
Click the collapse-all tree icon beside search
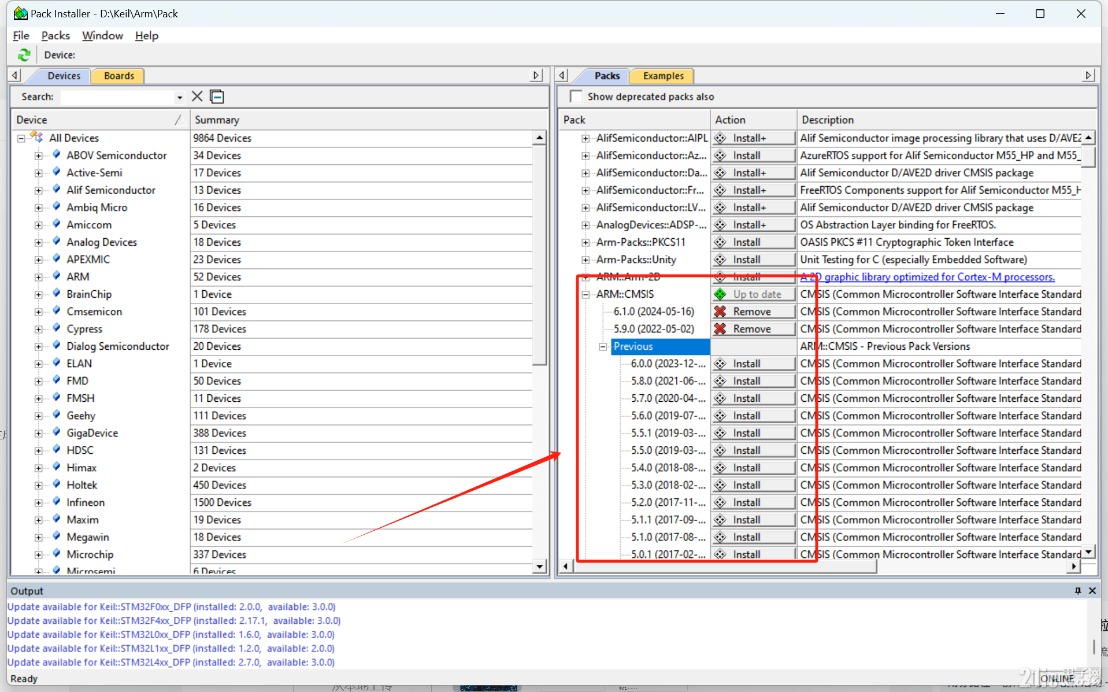(217, 97)
